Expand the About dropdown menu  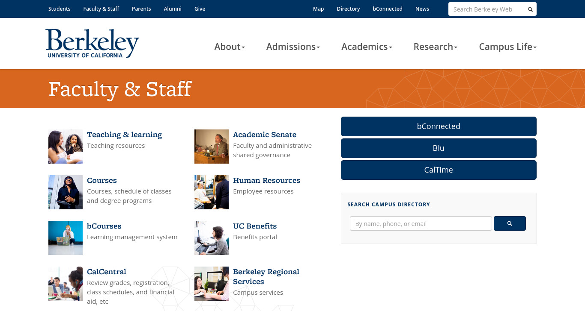click(230, 47)
